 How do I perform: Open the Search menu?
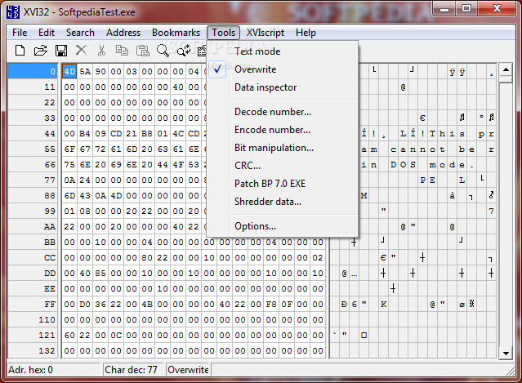click(x=80, y=33)
